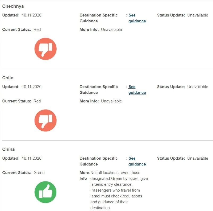213x211 pixels.
Task: Click the Updated date in China's entry
Action: 31,158
